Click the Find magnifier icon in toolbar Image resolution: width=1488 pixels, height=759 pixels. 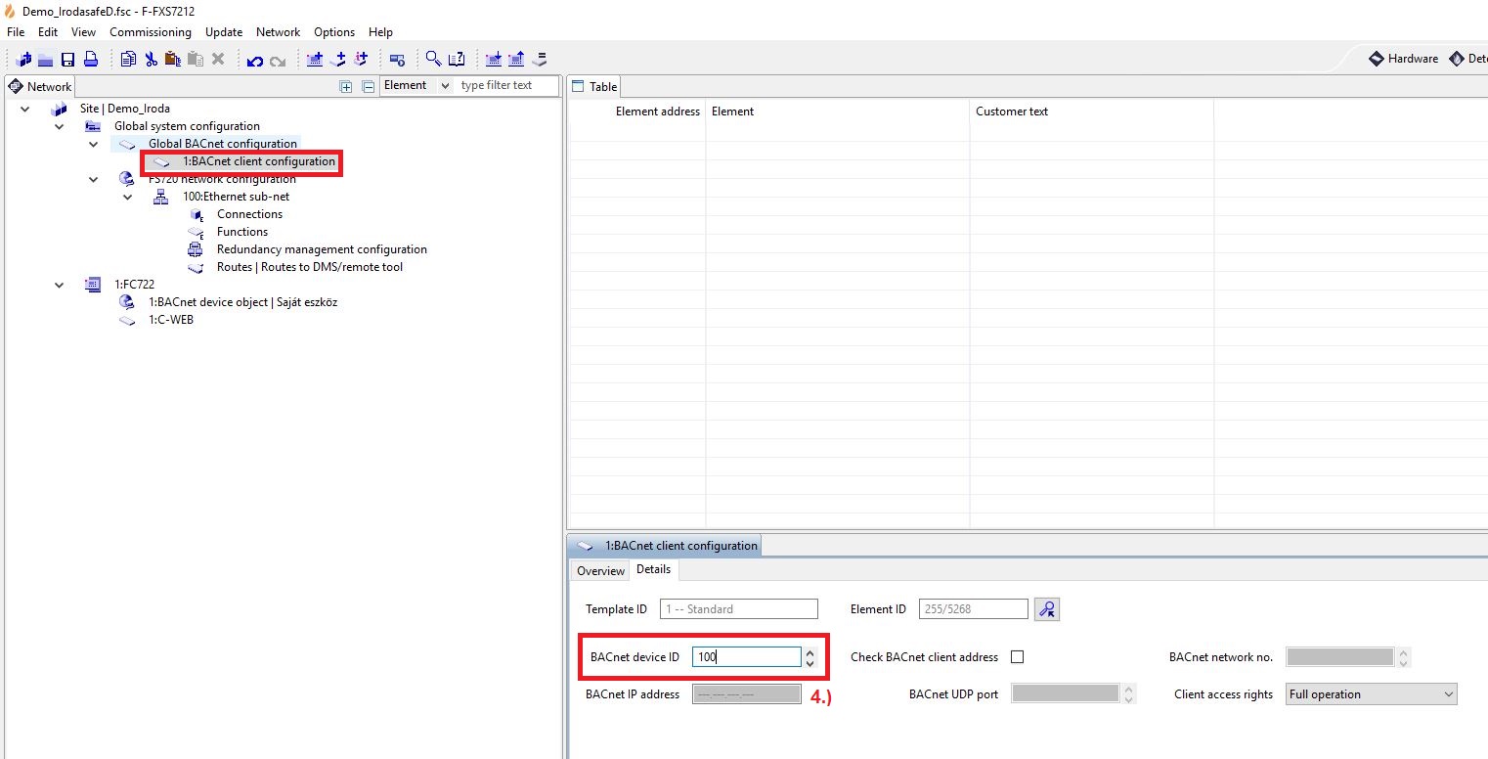(x=433, y=60)
